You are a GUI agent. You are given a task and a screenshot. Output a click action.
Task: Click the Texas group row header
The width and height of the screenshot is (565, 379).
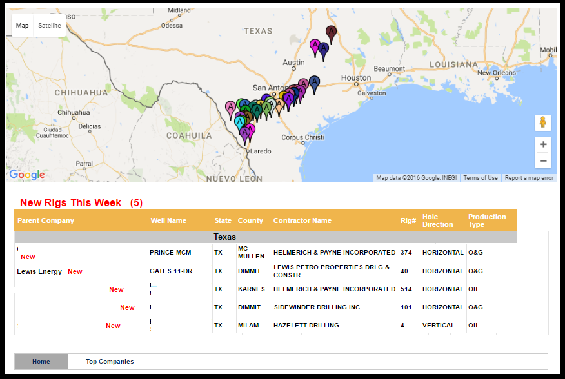pyautogui.click(x=266, y=237)
